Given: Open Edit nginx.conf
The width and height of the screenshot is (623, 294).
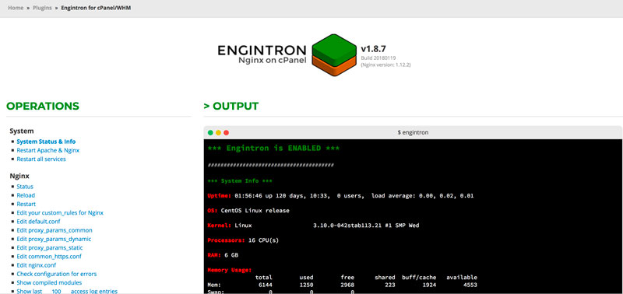Looking at the screenshot, I should (37, 265).
